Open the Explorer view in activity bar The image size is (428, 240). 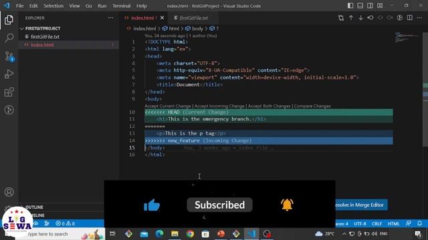pyautogui.click(x=9, y=20)
